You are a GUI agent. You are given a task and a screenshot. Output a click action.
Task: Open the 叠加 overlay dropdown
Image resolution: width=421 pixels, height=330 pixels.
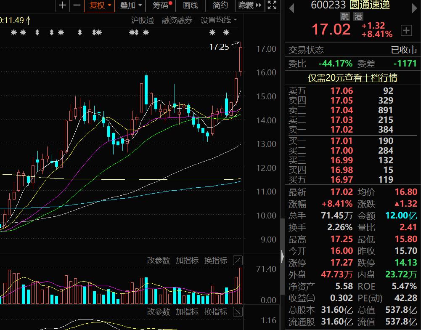[131, 5]
